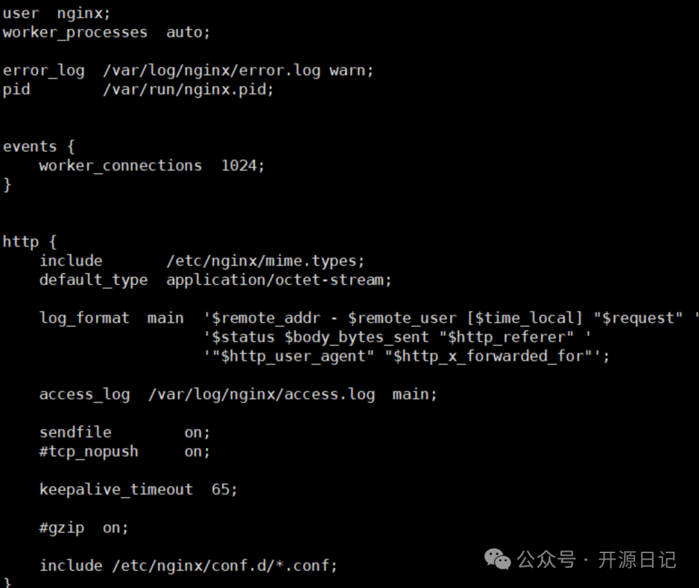Click the conf.d/*.conf include line
Viewport: 699px width, 588px height.
188,565
